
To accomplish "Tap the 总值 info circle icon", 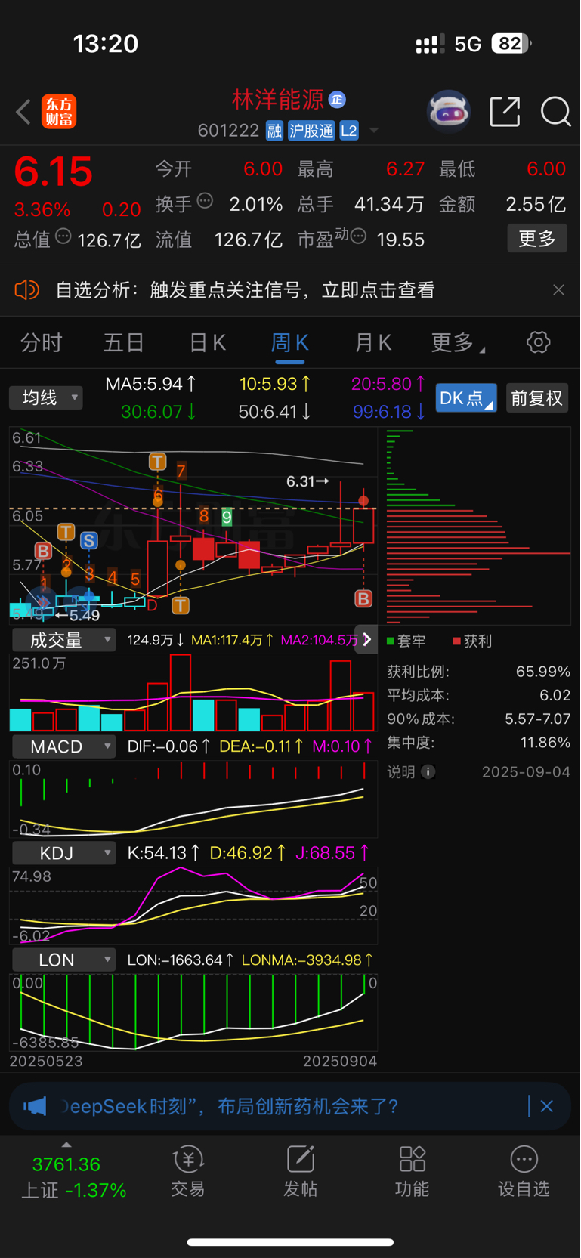I will click(x=63, y=236).
